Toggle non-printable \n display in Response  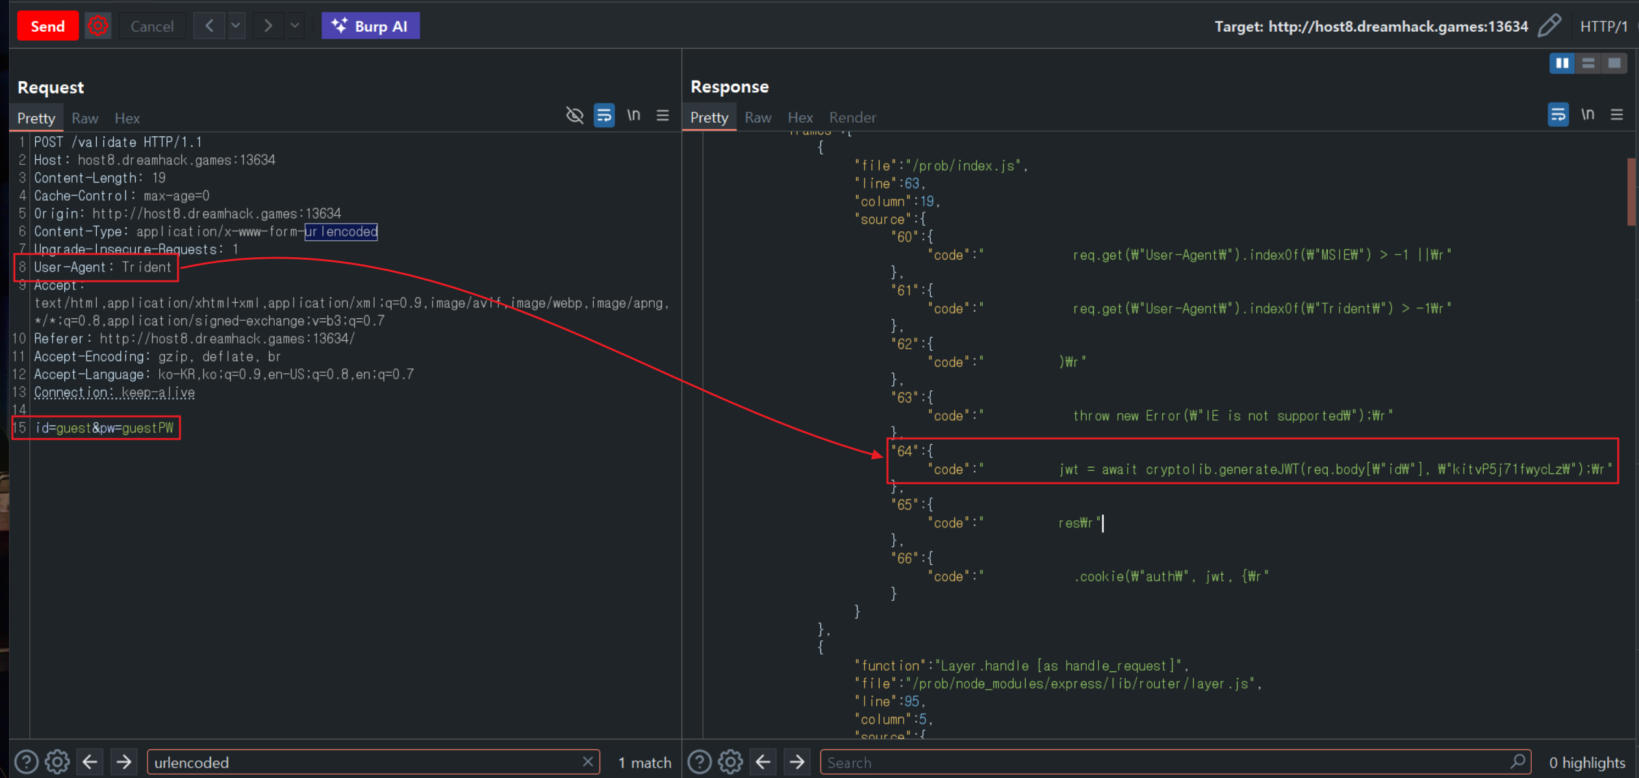tap(1588, 115)
